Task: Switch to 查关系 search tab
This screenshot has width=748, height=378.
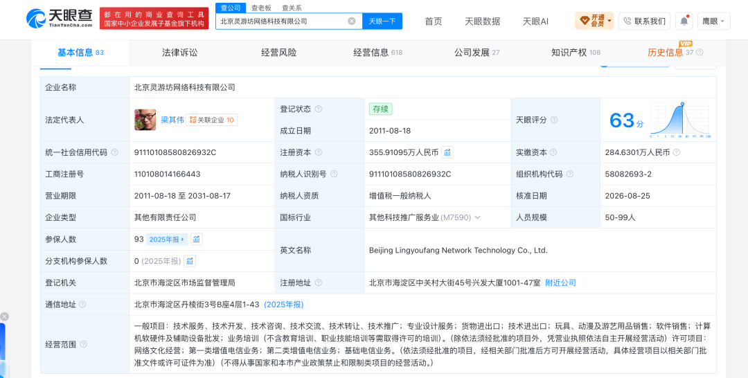Action: coord(292,8)
